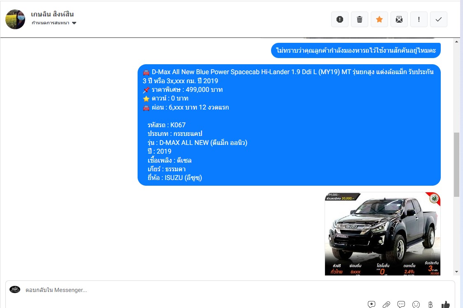Mark conversation done with the checkmark icon

click(x=439, y=19)
